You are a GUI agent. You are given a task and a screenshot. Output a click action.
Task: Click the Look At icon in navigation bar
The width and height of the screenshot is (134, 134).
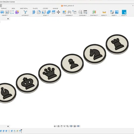tap(59, 126)
